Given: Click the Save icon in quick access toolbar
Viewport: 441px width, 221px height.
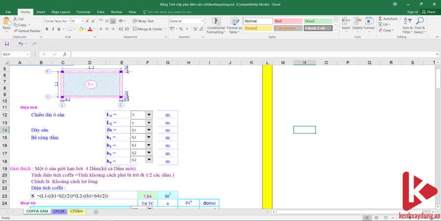Looking at the screenshot, I should tap(7, 44).
